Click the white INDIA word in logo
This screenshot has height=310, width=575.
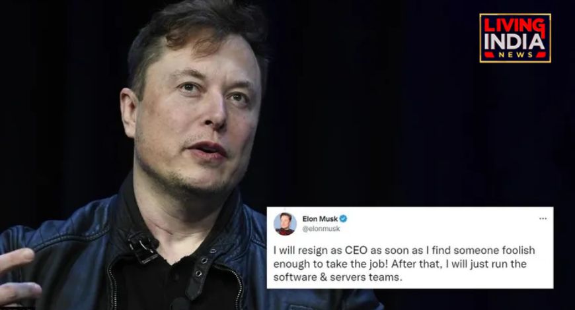pos(514,42)
